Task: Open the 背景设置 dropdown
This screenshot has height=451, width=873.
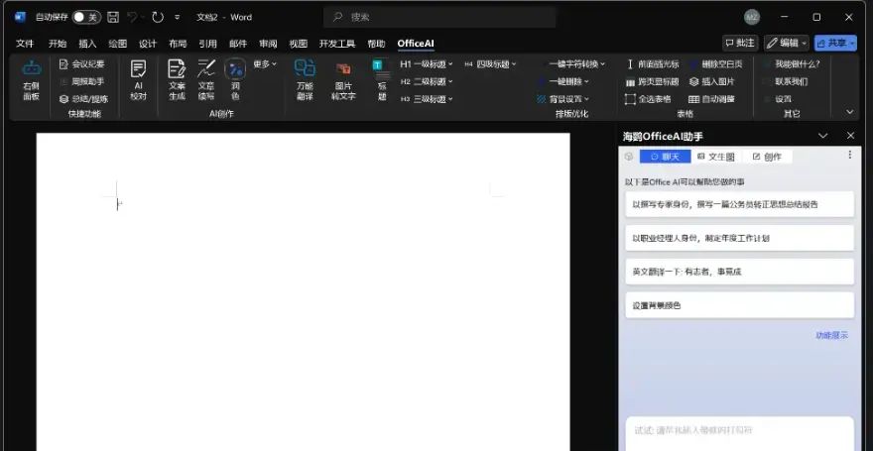Action: pyautogui.click(x=563, y=99)
